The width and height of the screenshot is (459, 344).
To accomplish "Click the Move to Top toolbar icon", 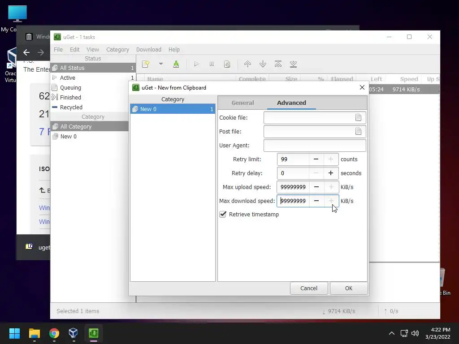I will pyautogui.click(x=278, y=64).
